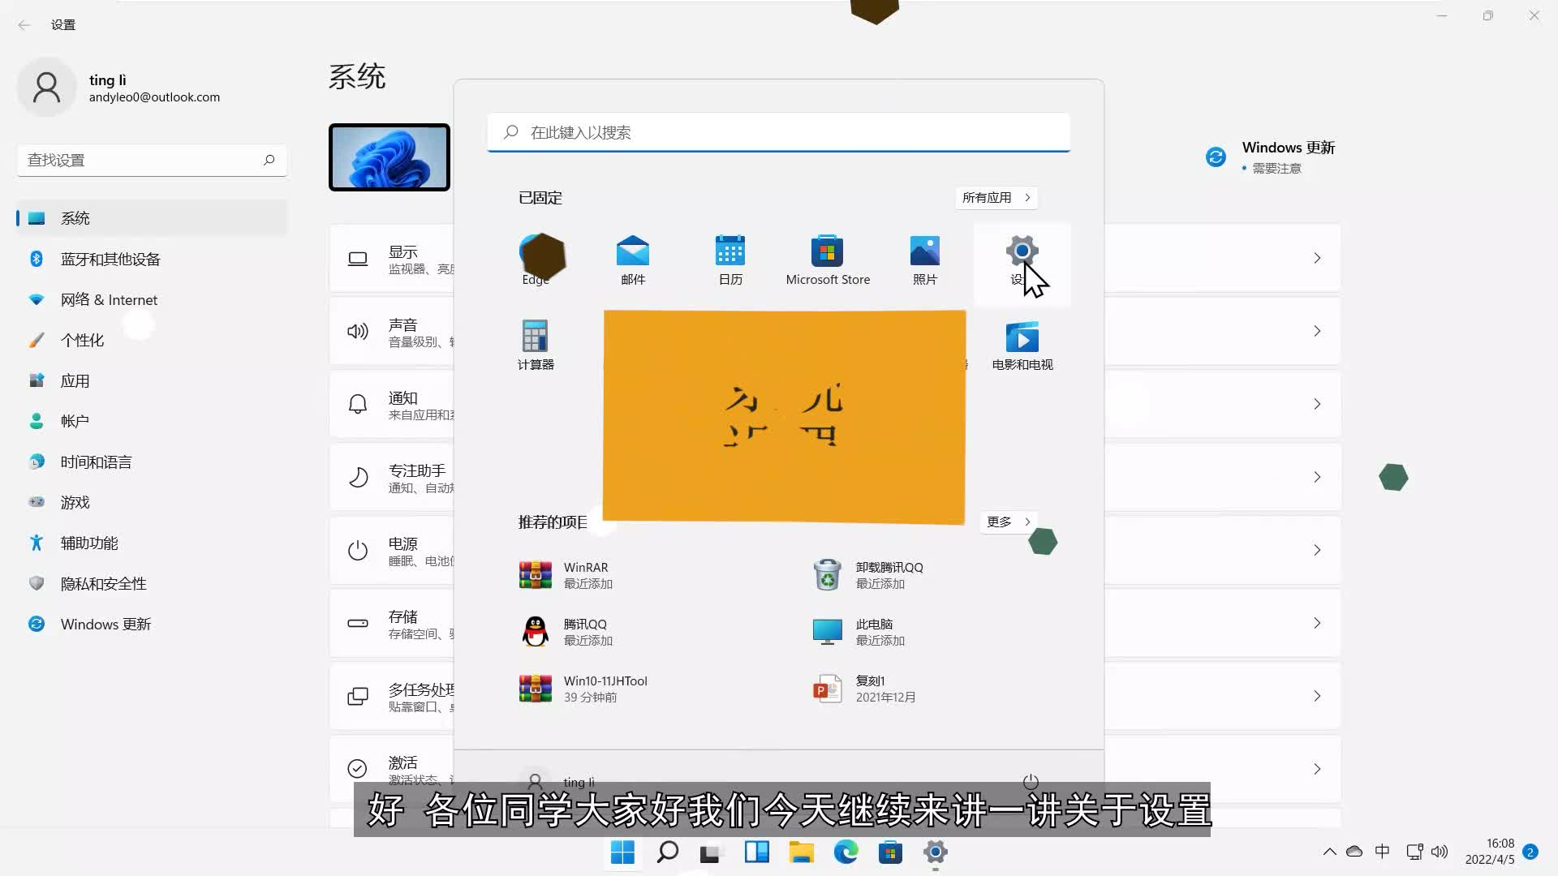
Task: Open the 邮件 Mail app icon
Action: [633, 260]
